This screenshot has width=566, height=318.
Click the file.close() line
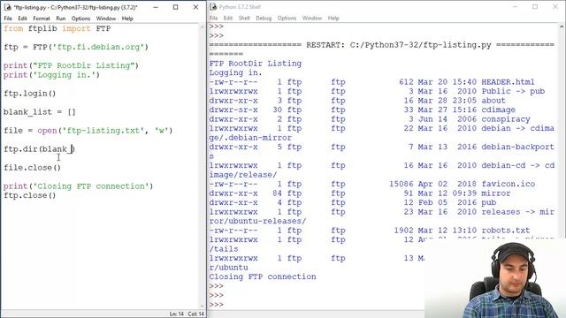tap(33, 168)
